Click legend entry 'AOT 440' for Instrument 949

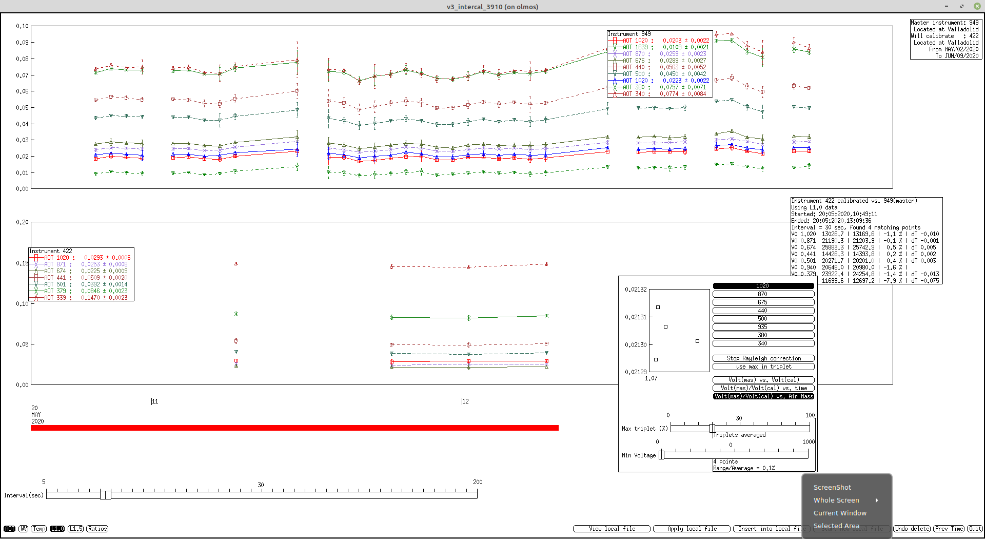pyautogui.click(x=659, y=67)
